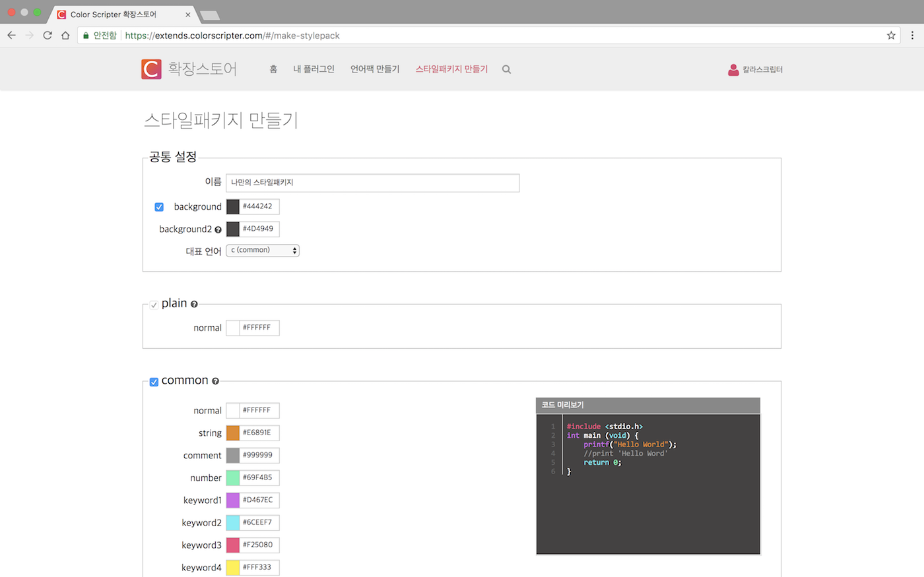Click the 이름 style package name field
Viewport: 924px width, 577px height.
[x=372, y=183]
